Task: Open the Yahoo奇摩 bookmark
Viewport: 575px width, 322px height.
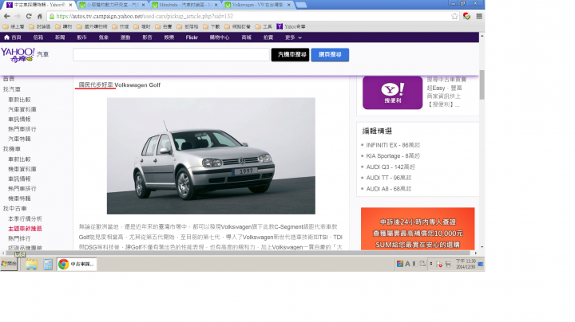Action: (291, 26)
